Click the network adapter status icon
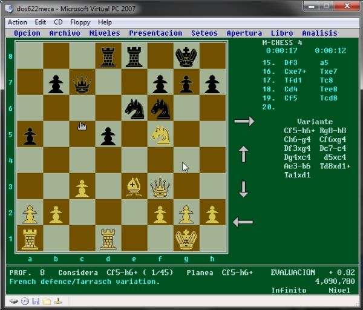The width and height of the screenshot is (363, 310). (57, 301)
